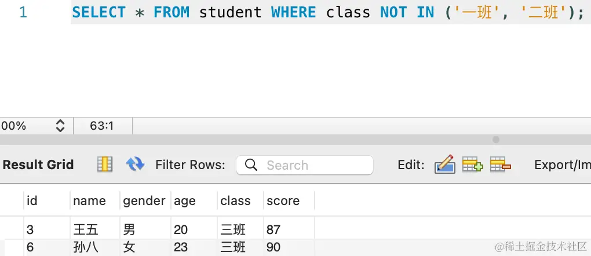Click line 1 of the SQL editor
591x256 pixels.
tap(328, 12)
